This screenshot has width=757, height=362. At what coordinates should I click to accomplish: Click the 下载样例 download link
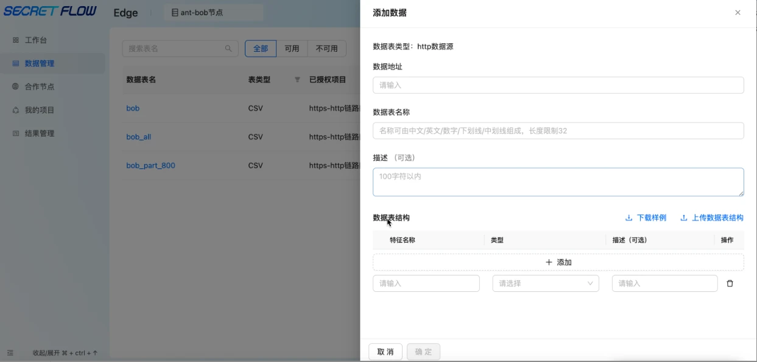(646, 218)
